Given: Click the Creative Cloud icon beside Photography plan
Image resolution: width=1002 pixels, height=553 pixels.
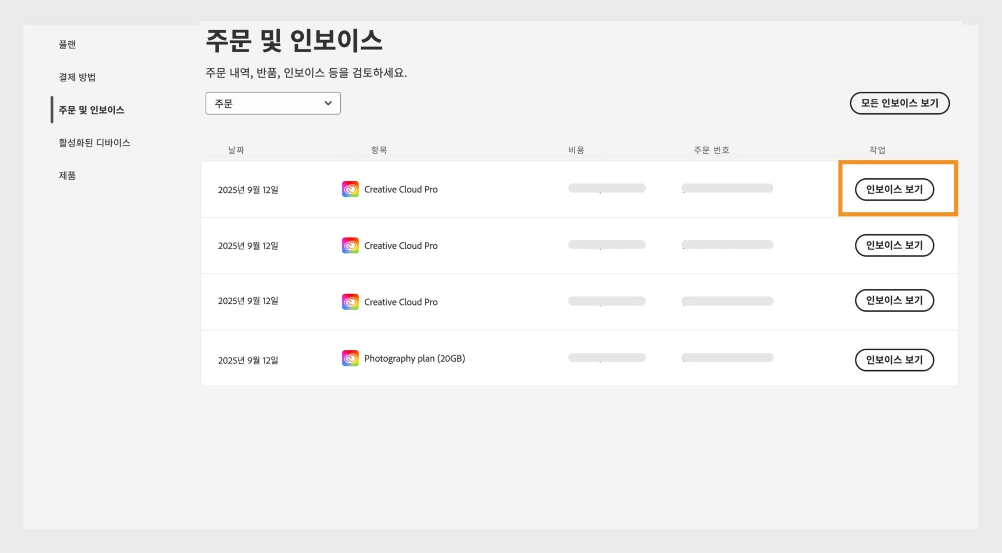Looking at the screenshot, I should click(x=350, y=358).
